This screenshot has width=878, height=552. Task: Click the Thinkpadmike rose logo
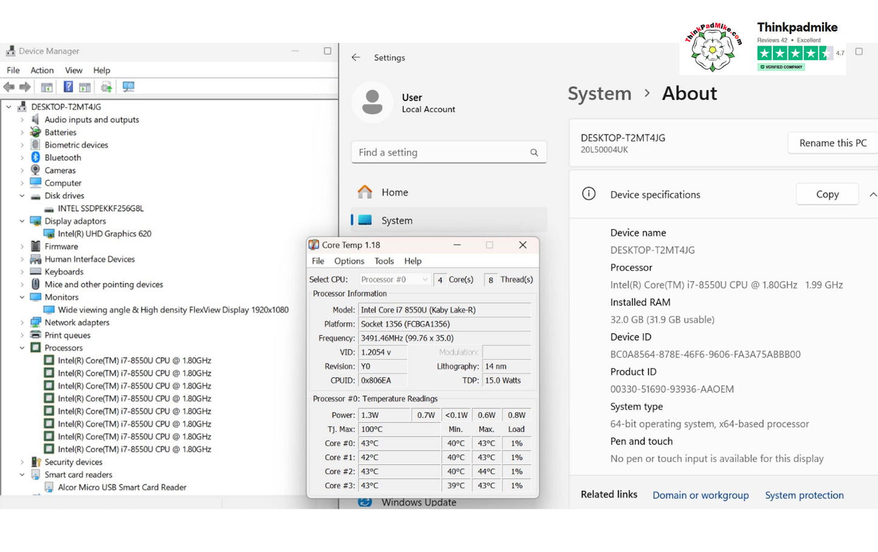(x=713, y=47)
